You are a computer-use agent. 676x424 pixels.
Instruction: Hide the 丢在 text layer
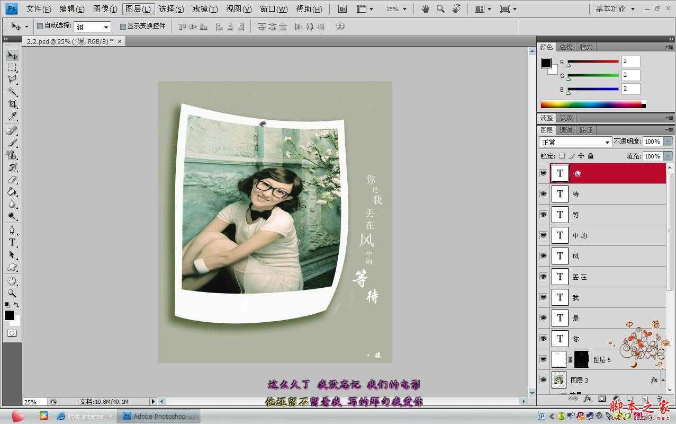pyautogui.click(x=543, y=277)
